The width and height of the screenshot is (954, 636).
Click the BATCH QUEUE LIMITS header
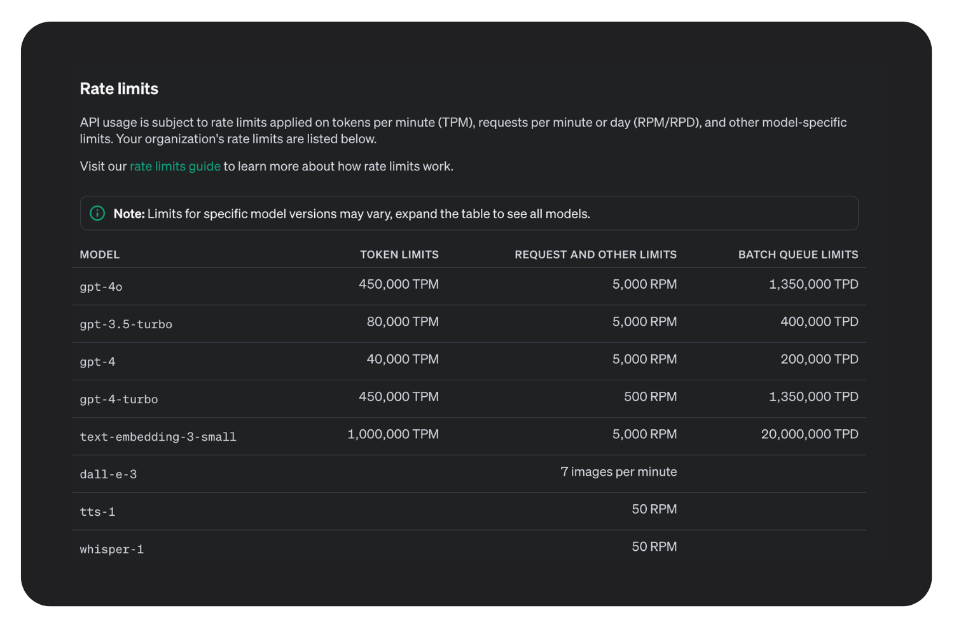pyautogui.click(x=798, y=254)
